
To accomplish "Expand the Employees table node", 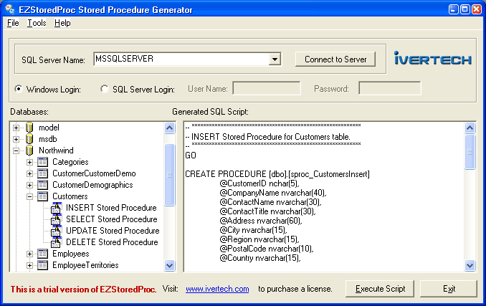I will click(x=30, y=254).
